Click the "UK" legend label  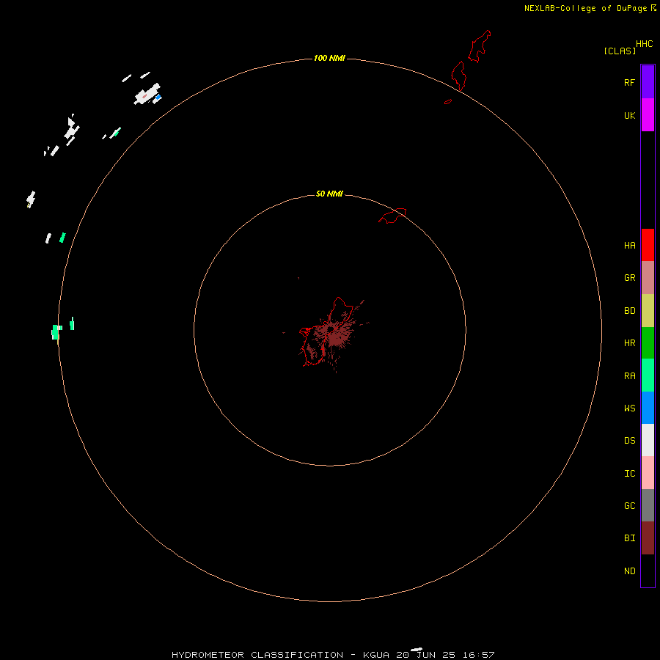630,115
